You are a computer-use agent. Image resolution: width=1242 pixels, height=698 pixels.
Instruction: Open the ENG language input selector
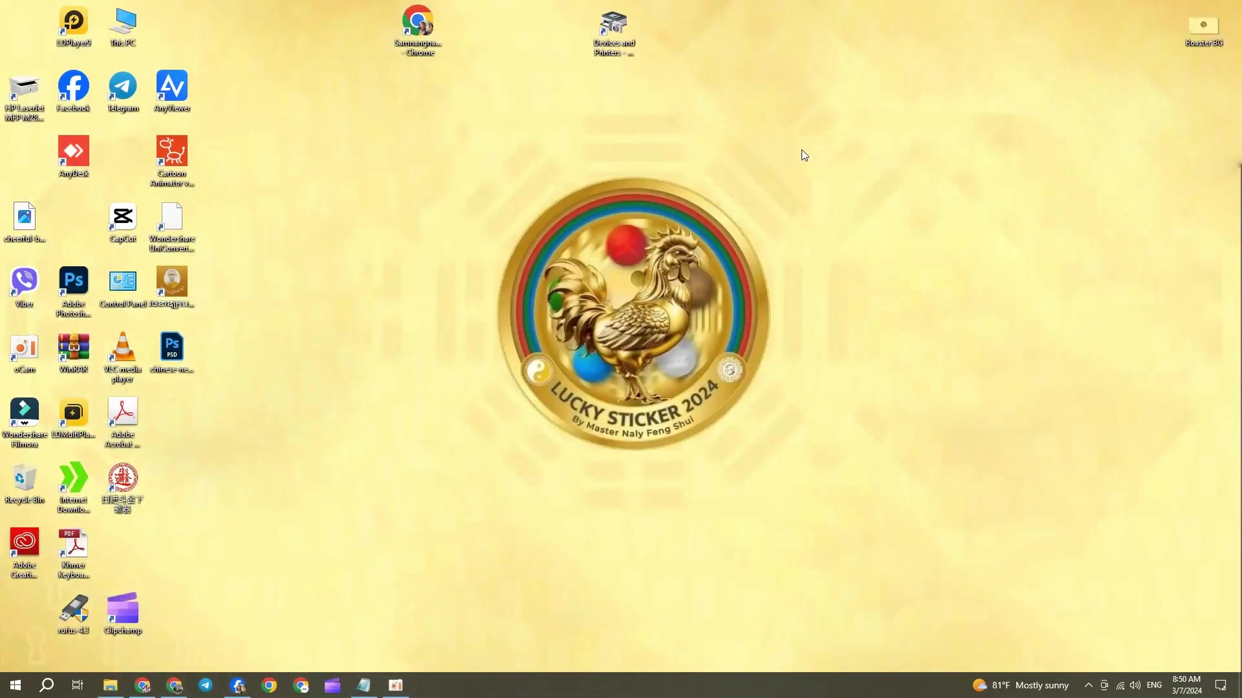1154,685
